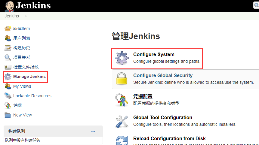Screen dimensions: 259x145
Task: Open the 新建Item link
Action: tap(21, 29)
